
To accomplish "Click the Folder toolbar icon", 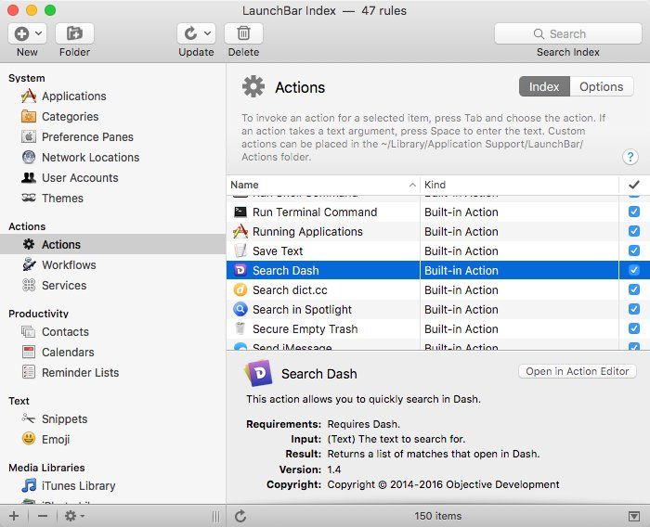I will tap(74, 33).
